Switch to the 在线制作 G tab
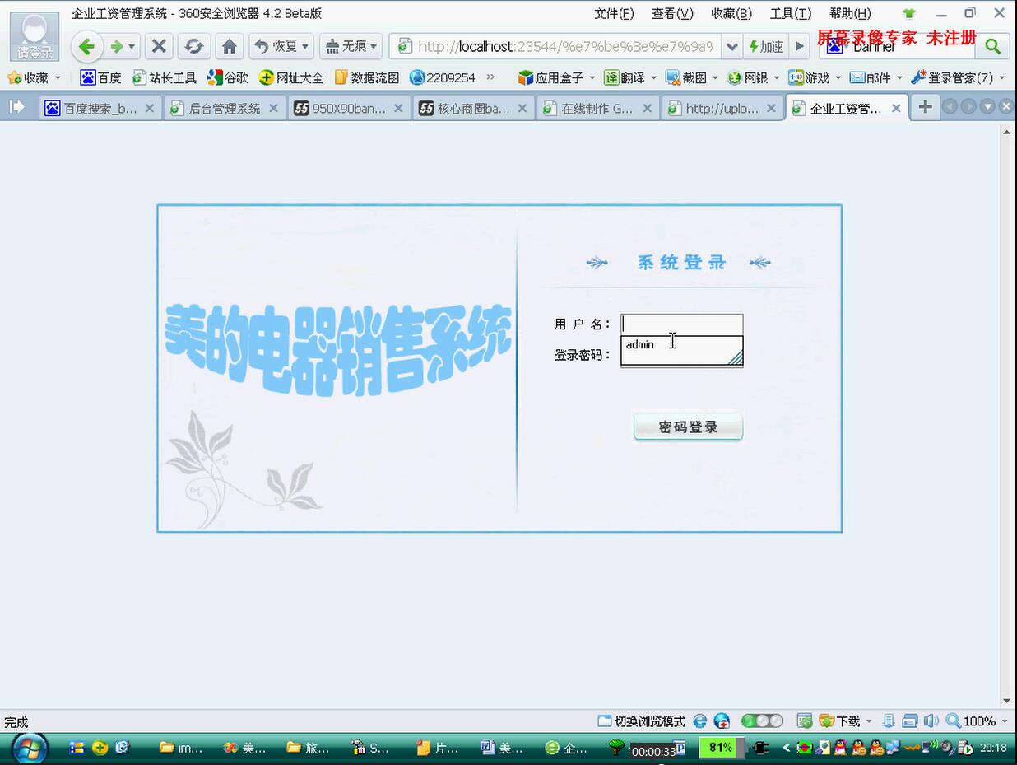 (x=597, y=108)
